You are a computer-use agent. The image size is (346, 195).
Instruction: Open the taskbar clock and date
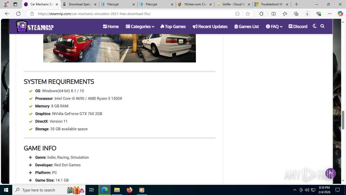pyautogui.click(x=324, y=190)
